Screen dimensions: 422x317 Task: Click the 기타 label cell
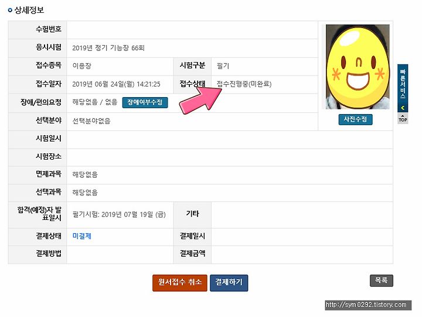192,214
